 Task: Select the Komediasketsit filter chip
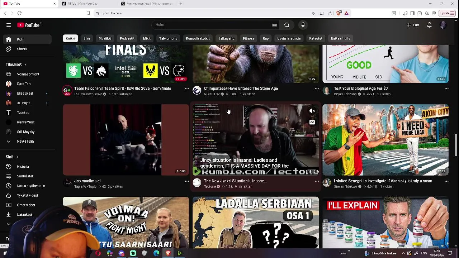point(198,38)
